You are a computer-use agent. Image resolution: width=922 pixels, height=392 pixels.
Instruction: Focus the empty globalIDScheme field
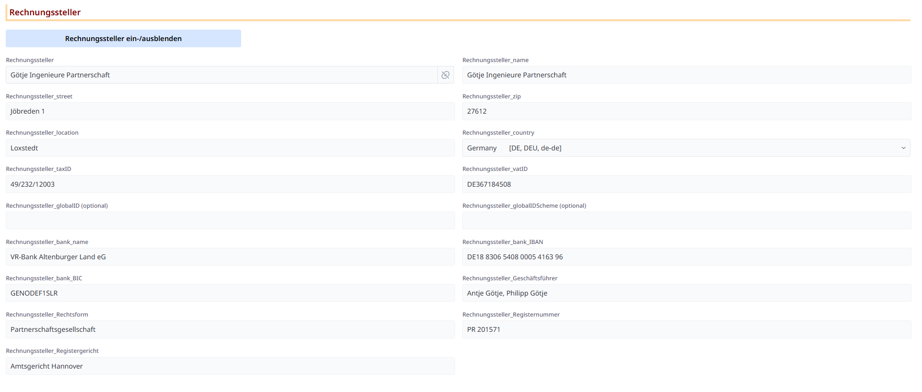(686, 221)
